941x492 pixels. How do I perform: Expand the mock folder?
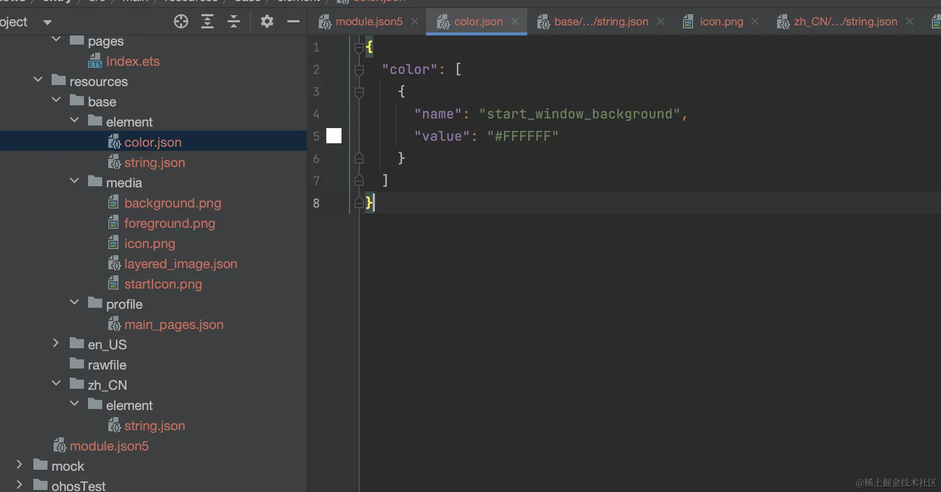point(20,465)
